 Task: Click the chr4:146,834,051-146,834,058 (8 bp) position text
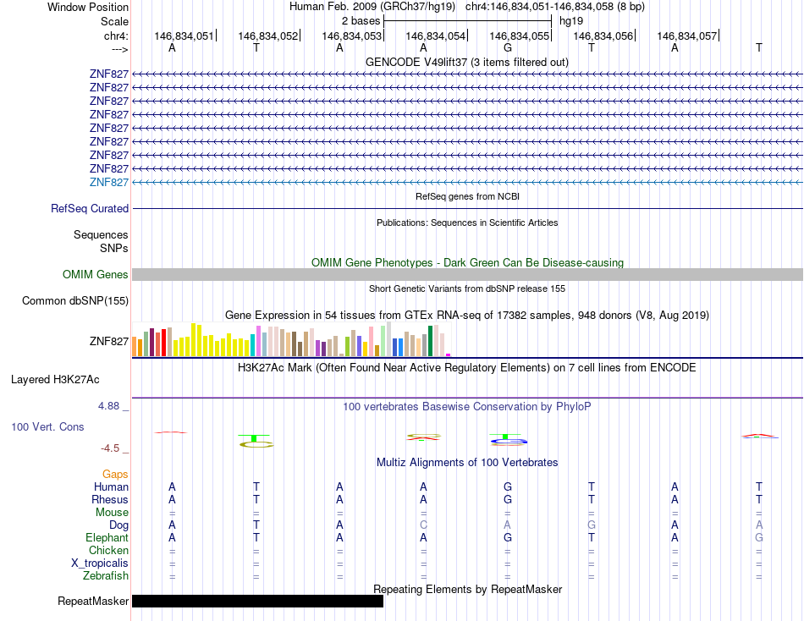[x=555, y=7]
